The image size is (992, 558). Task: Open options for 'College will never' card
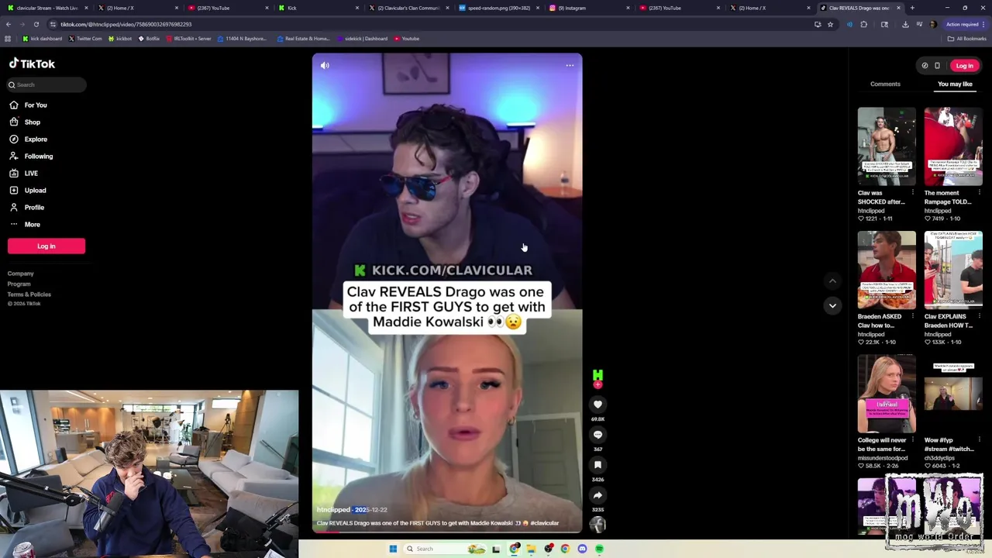pos(913,440)
